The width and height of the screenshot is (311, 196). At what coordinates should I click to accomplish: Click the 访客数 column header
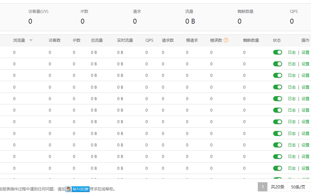point(55,40)
